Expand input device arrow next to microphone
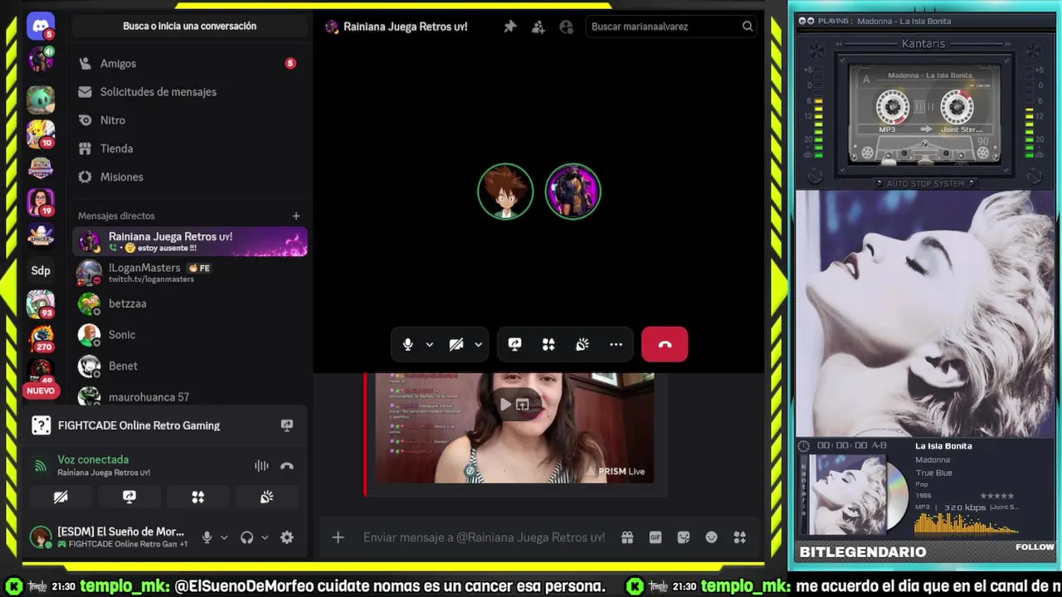The width and height of the screenshot is (1062, 597). 224,537
